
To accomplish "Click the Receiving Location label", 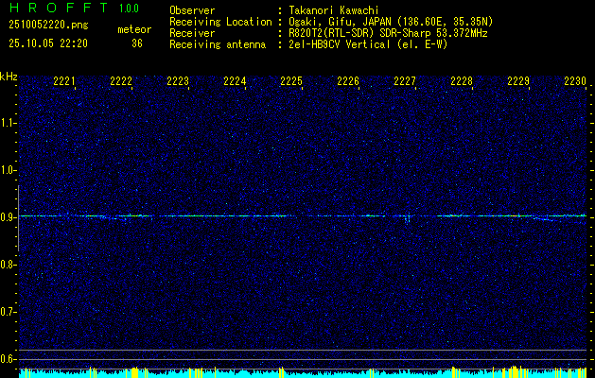I will coord(220,22).
